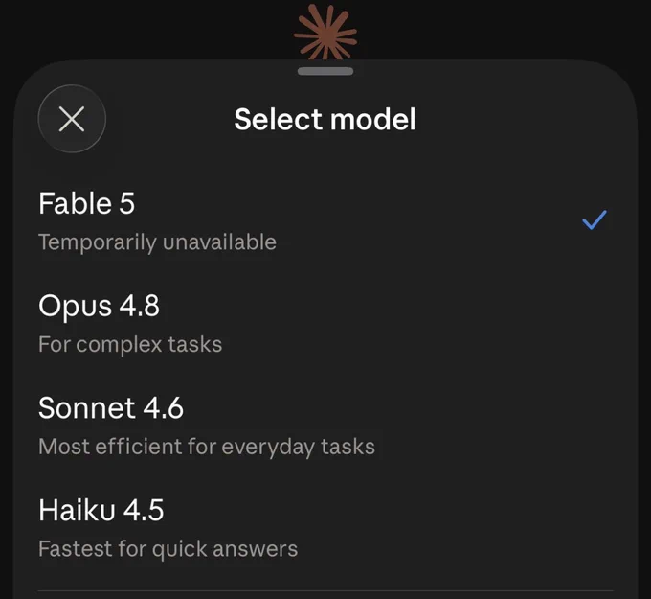
Task: Click the 'Temporarily unavailable' status text
Action: point(157,242)
